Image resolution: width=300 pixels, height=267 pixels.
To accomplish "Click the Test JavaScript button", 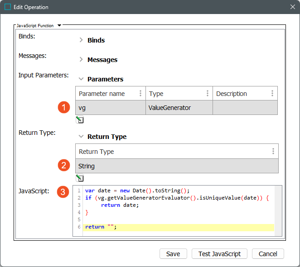I will pos(219,254).
